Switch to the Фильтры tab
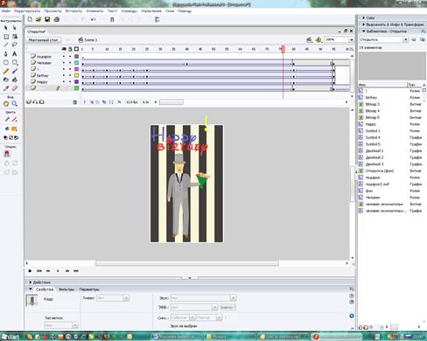The image size is (427, 341). [x=66, y=289]
